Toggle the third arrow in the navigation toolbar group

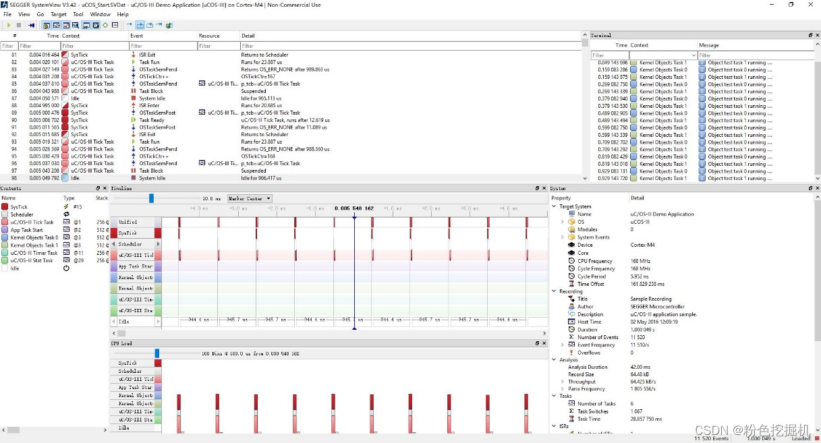click(x=150, y=25)
